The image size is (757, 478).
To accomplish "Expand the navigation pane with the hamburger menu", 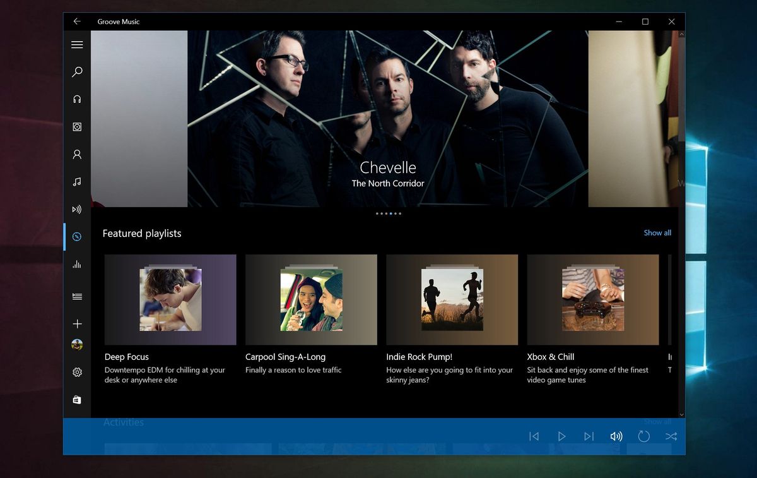I will click(77, 44).
